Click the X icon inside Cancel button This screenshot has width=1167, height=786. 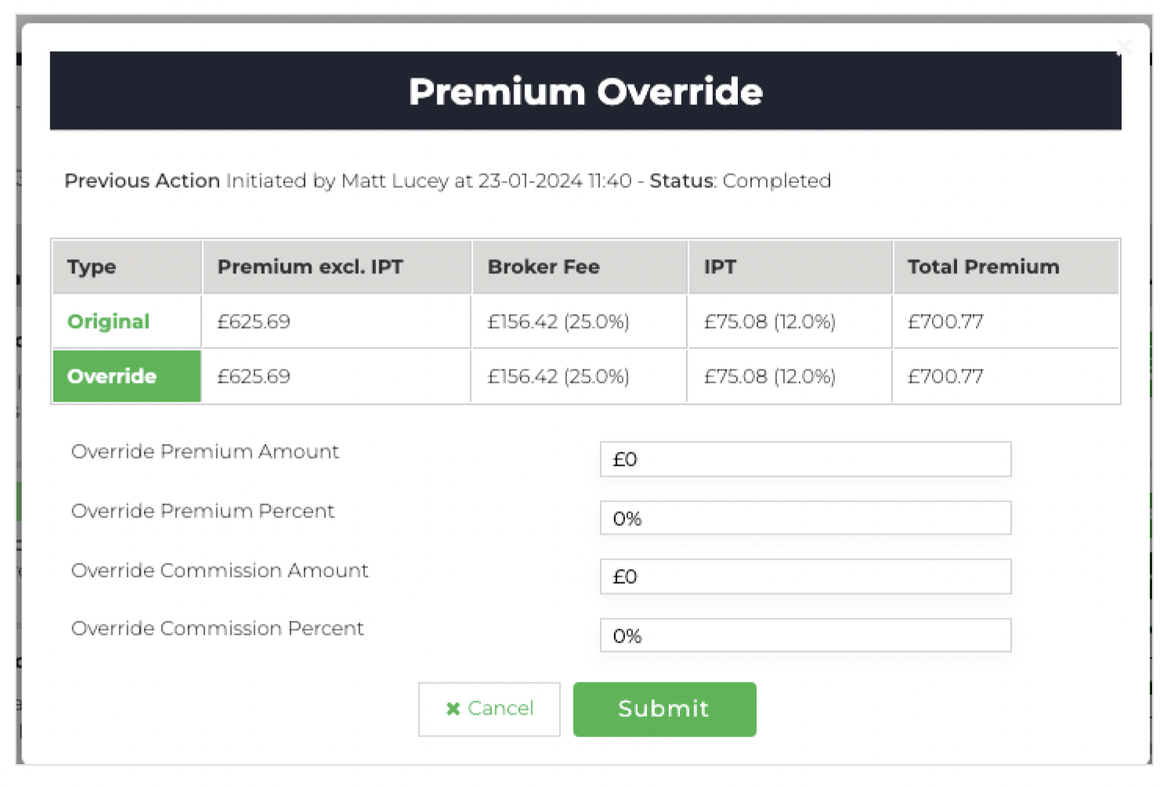click(453, 708)
